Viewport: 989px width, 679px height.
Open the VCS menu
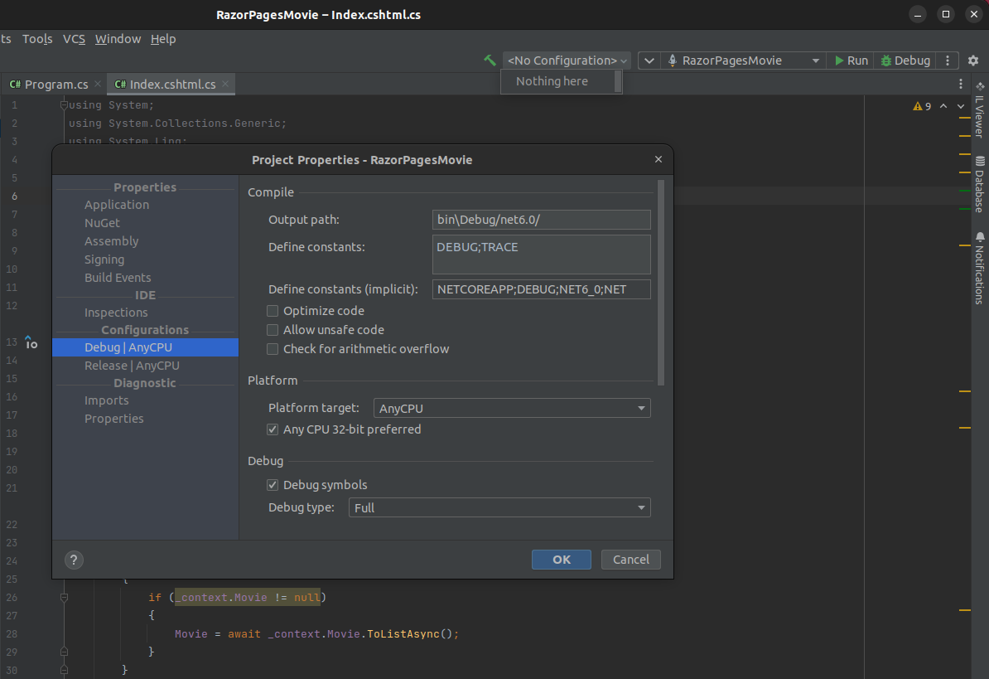point(74,39)
